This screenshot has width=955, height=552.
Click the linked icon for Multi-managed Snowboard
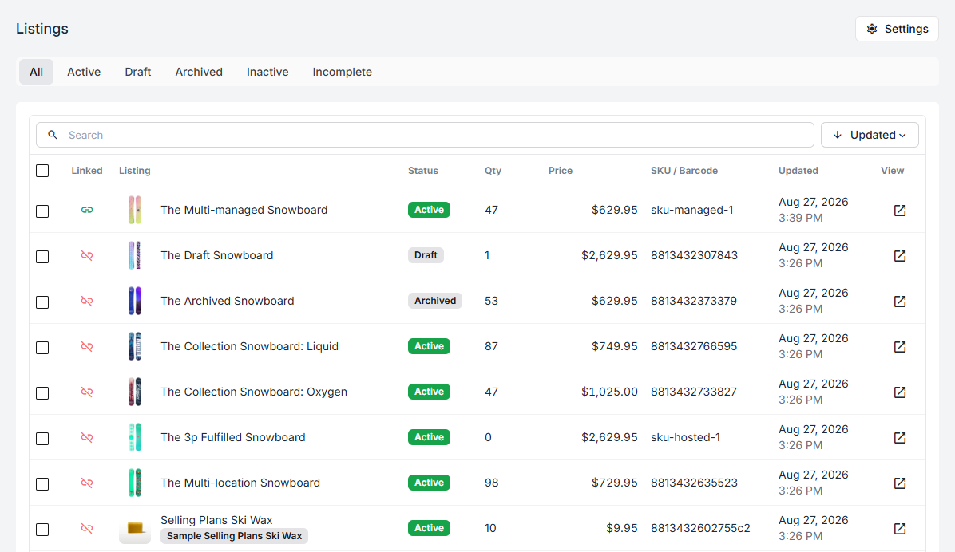(x=87, y=210)
